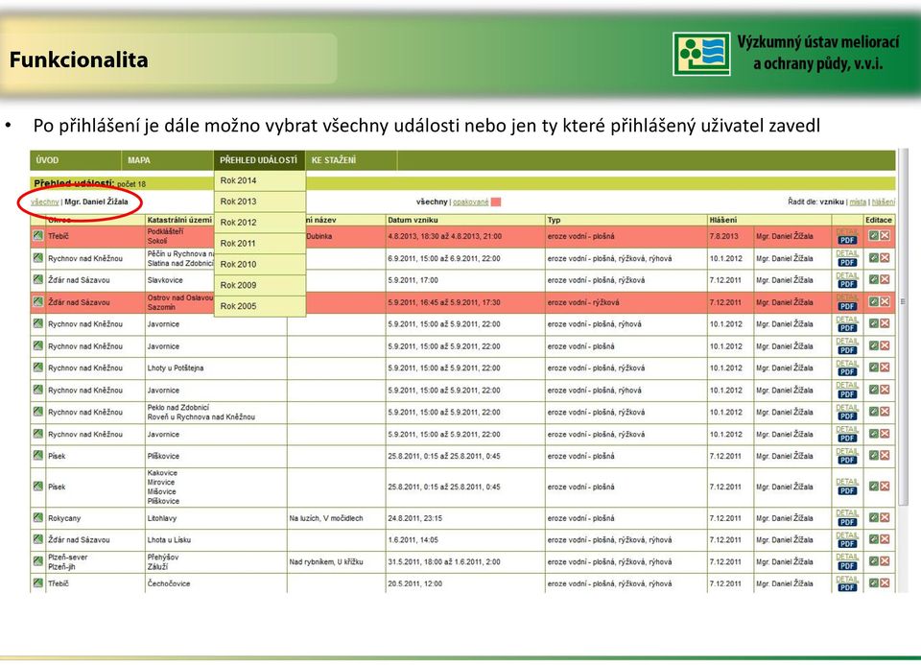Show events from all users via 'všechny' link
This screenshot has height=665, width=921.
(45, 202)
